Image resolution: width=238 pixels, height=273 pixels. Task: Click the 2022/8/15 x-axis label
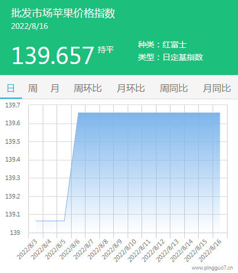pyautogui.click(x=196, y=251)
